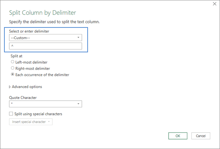Click the 'Split Column by Delimiter' heading

pos(43,12)
